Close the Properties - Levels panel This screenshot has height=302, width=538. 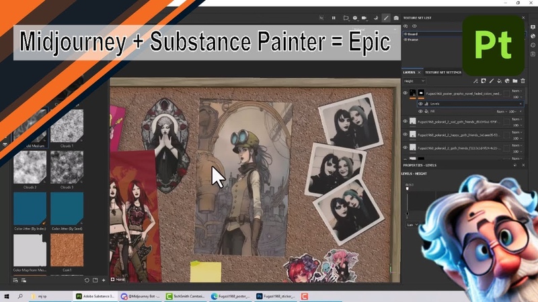click(x=523, y=165)
